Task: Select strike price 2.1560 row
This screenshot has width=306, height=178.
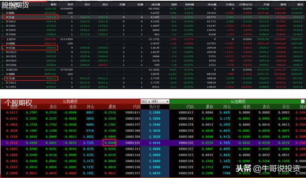Action: tap(153, 112)
